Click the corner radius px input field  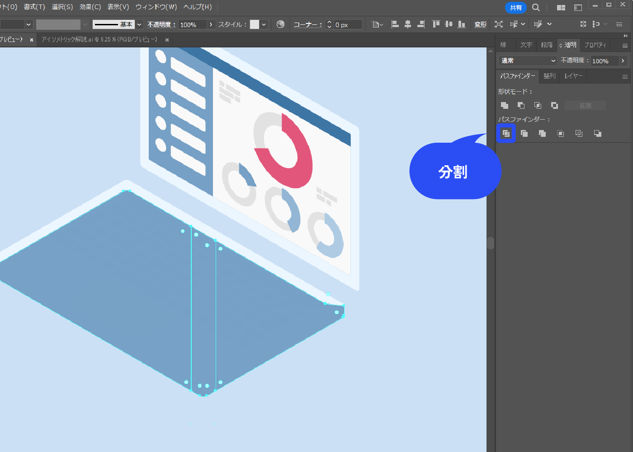(347, 24)
